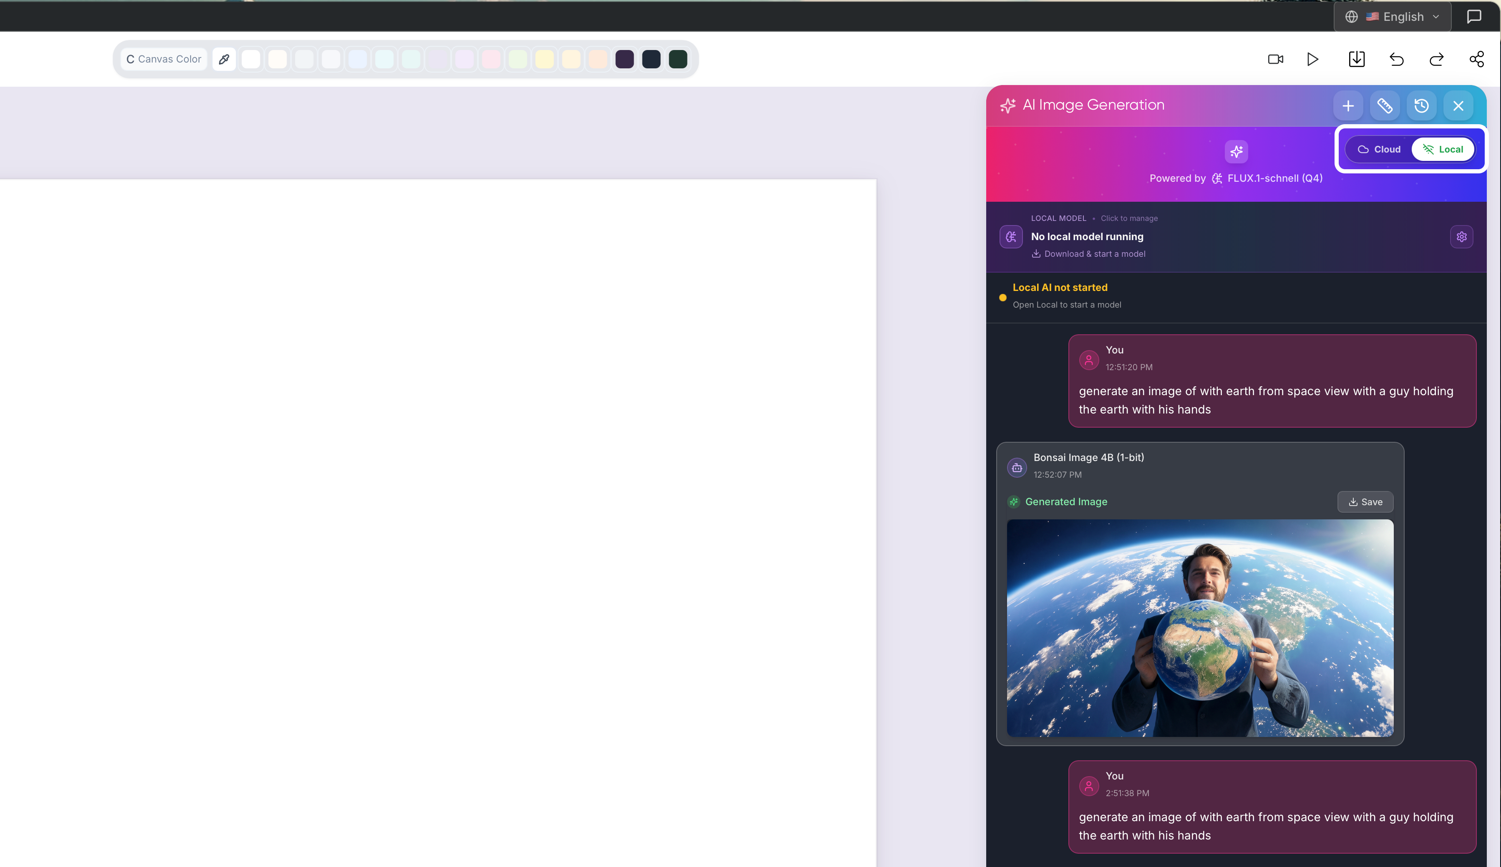Click the 12:51:20 PM timestamp

pos(1129,367)
